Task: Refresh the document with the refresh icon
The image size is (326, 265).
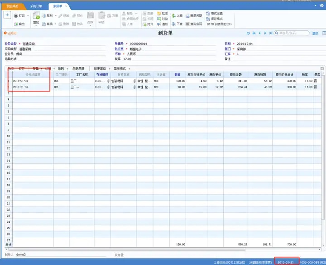Action: 248,33
